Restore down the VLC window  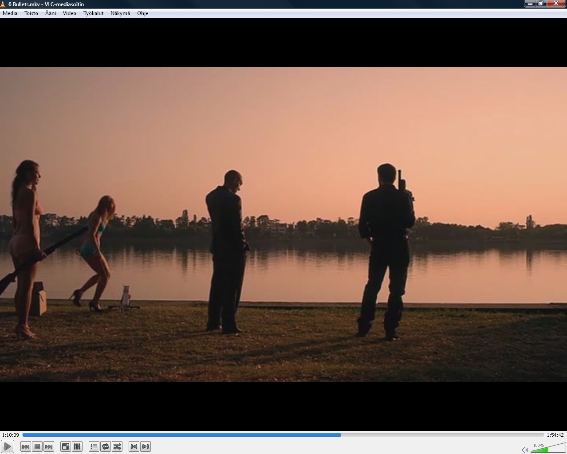[540, 4]
